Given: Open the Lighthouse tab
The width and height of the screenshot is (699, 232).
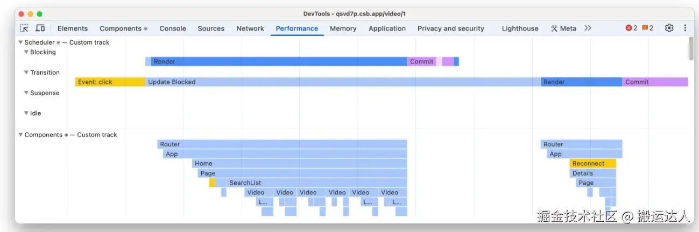Looking at the screenshot, I should (x=520, y=28).
